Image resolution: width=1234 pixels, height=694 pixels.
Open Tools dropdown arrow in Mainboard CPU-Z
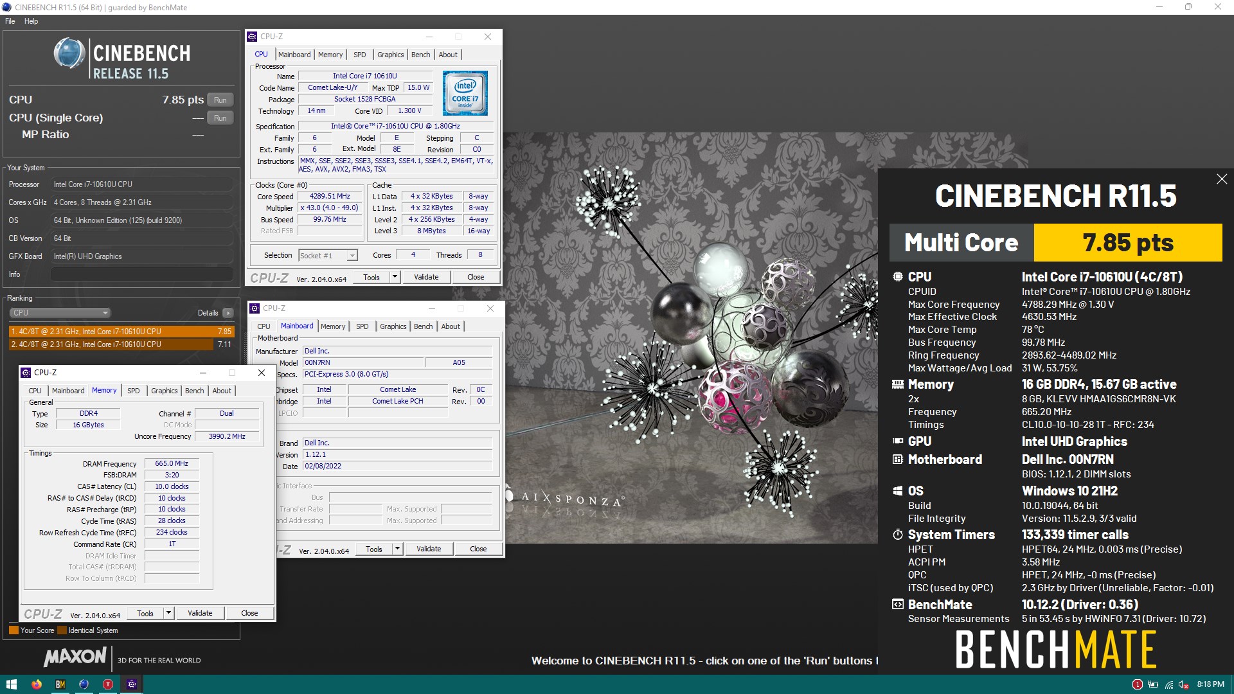[398, 549]
